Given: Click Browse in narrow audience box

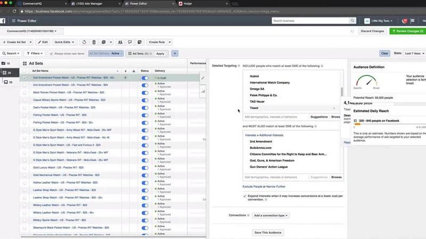Looking at the screenshot, I should pyautogui.click(x=337, y=177).
